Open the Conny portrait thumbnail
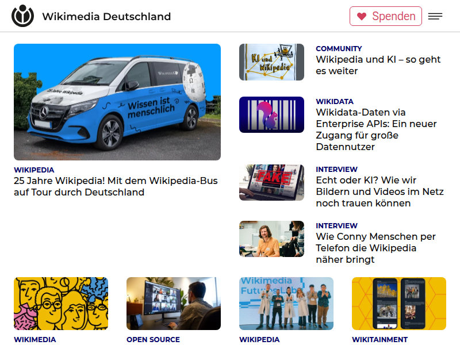This screenshot has width=460, height=345. (x=271, y=239)
